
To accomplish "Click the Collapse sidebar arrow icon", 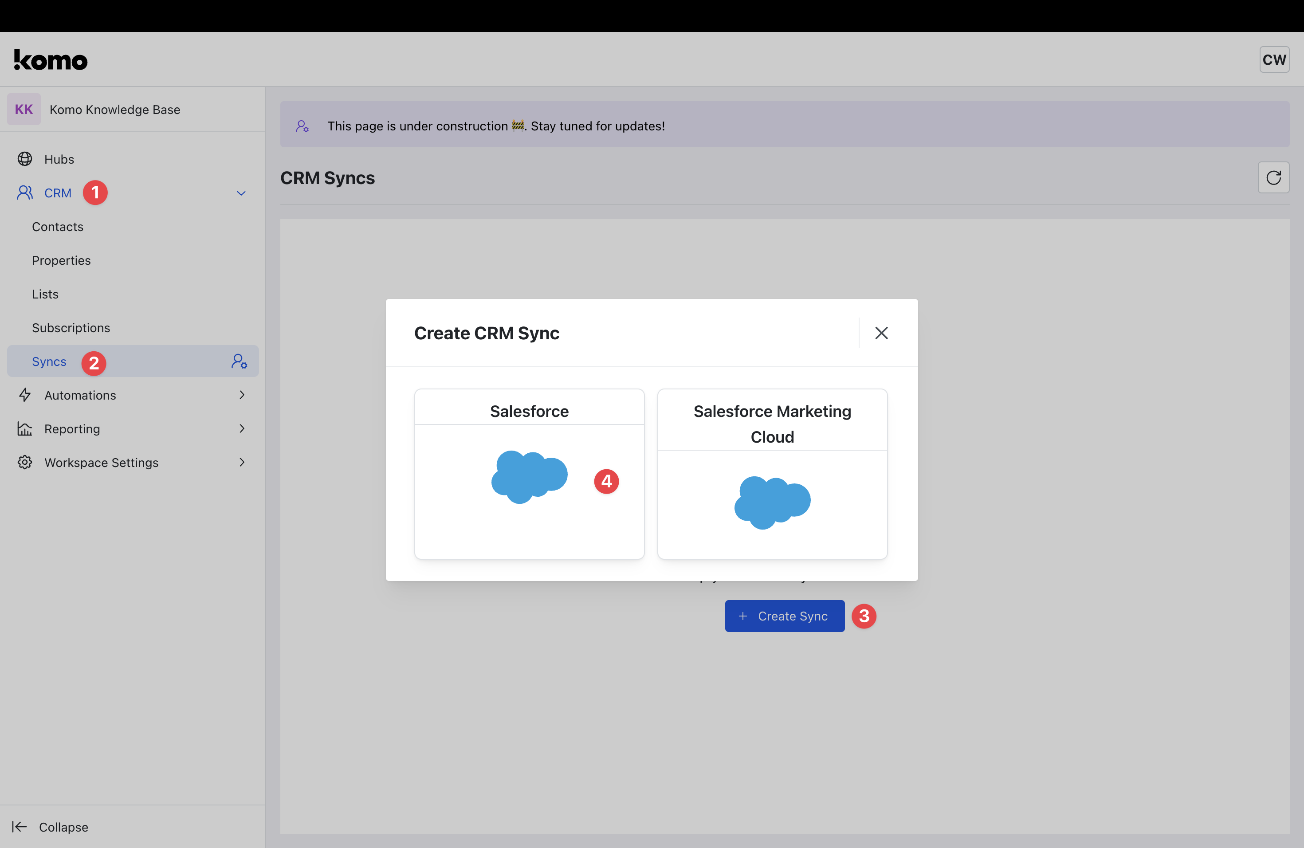I will (x=20, y=827).
